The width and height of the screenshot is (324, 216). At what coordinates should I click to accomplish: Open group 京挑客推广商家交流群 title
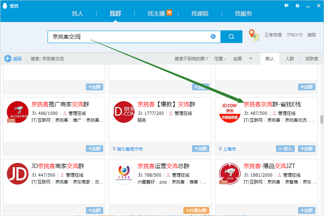point(60,104)
